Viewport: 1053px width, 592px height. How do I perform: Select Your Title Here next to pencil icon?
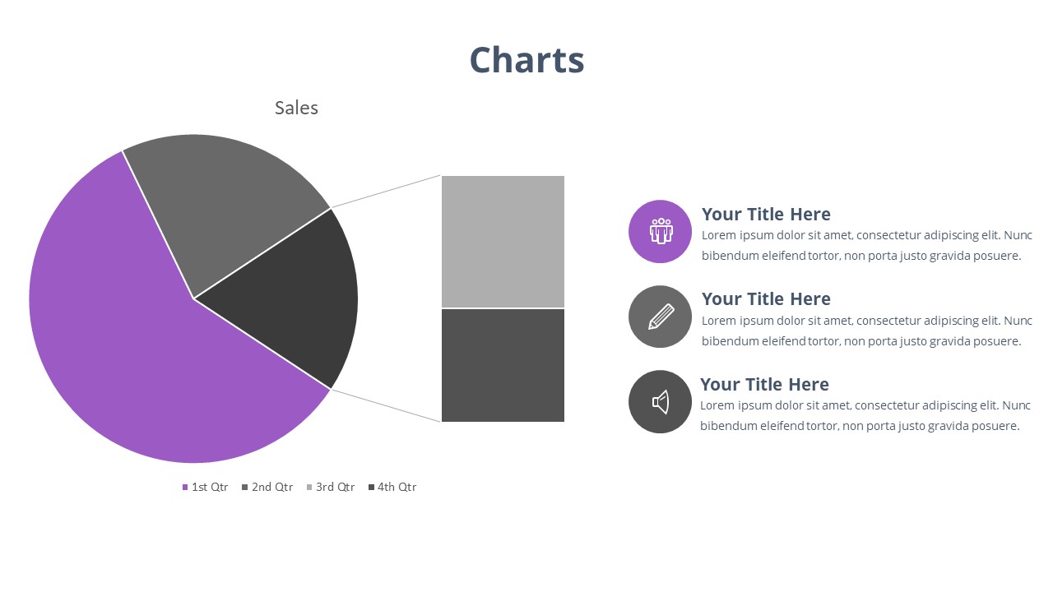click(766, 298)
